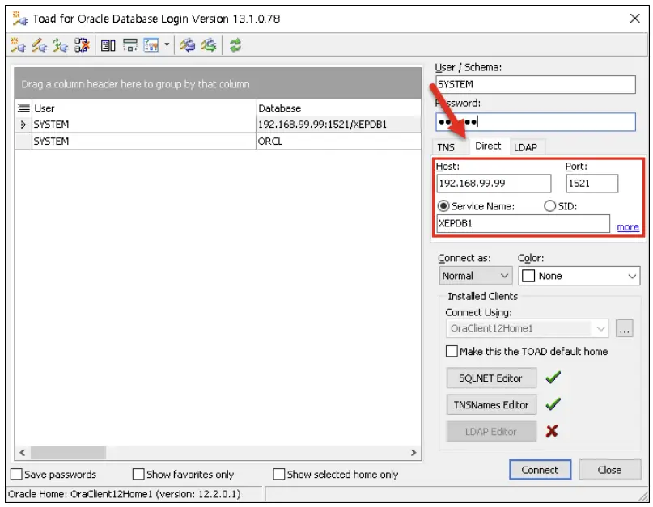The image size is (653, 507).
Task: Open the Color dropdown set to None
Action: pos(579,276)
